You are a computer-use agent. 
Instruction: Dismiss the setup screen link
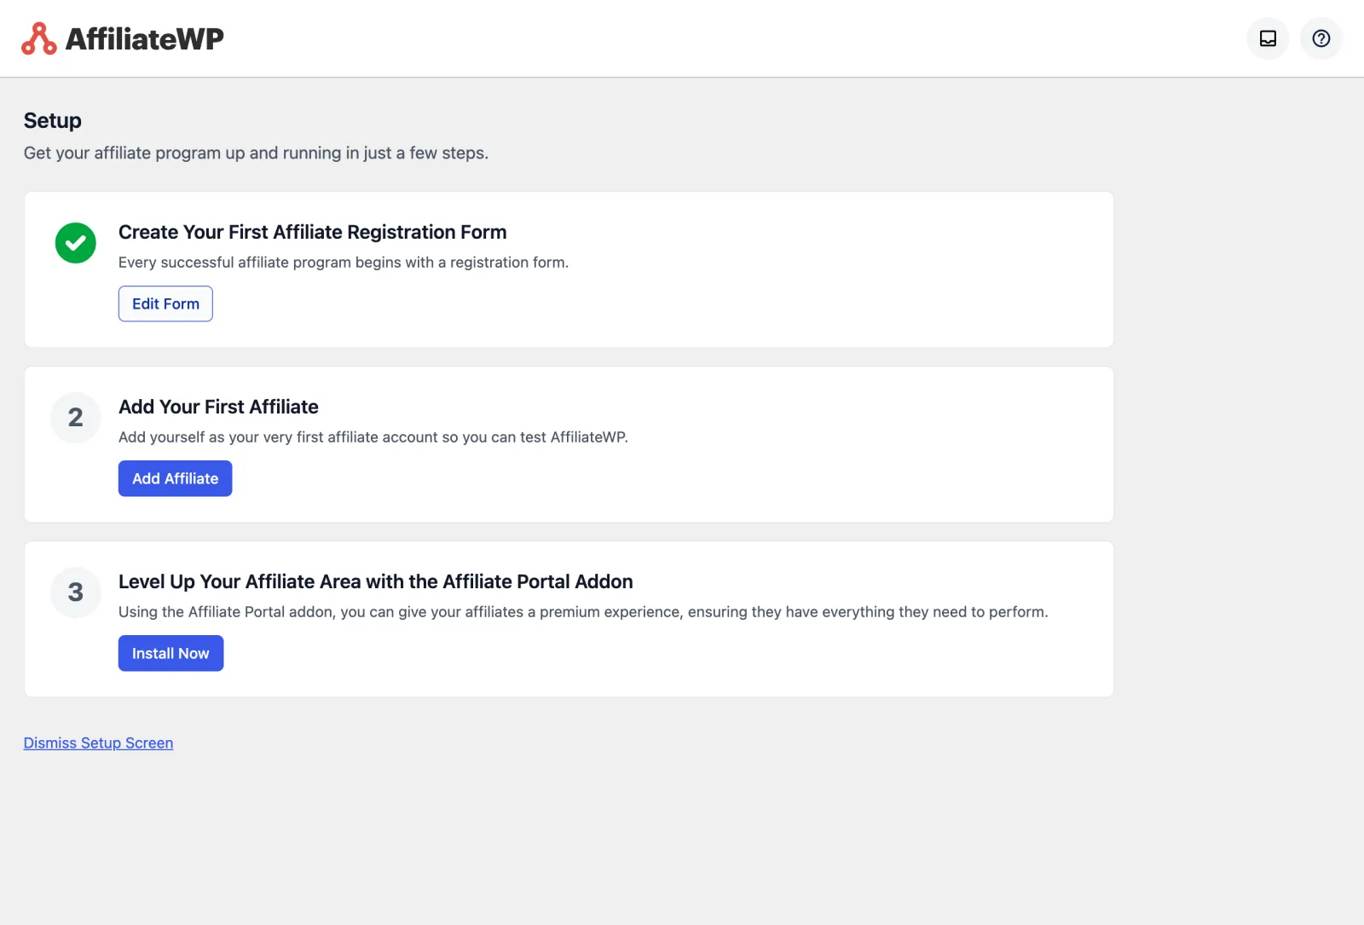pos(98,743)
